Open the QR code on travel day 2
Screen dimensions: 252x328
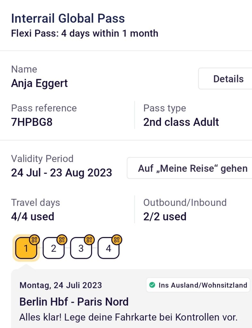click(62, 239)
